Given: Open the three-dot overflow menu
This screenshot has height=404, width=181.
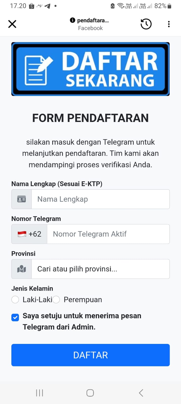Looking at the screenshot, I should [x=169, y=24].
